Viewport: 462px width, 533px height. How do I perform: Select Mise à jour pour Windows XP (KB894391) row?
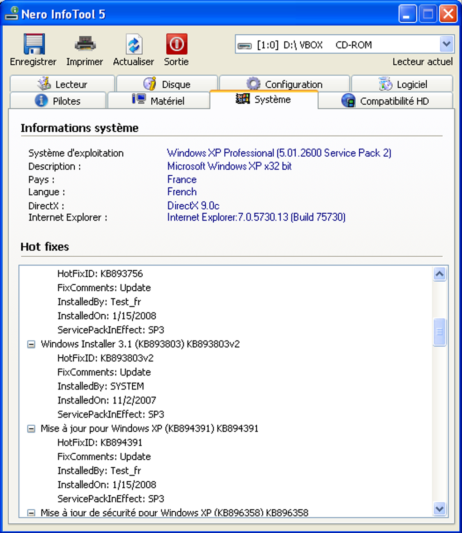click(149, 428)
